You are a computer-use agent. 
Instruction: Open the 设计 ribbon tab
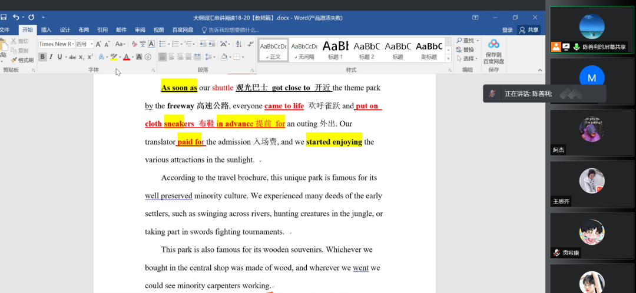click(x=65, y=29)
